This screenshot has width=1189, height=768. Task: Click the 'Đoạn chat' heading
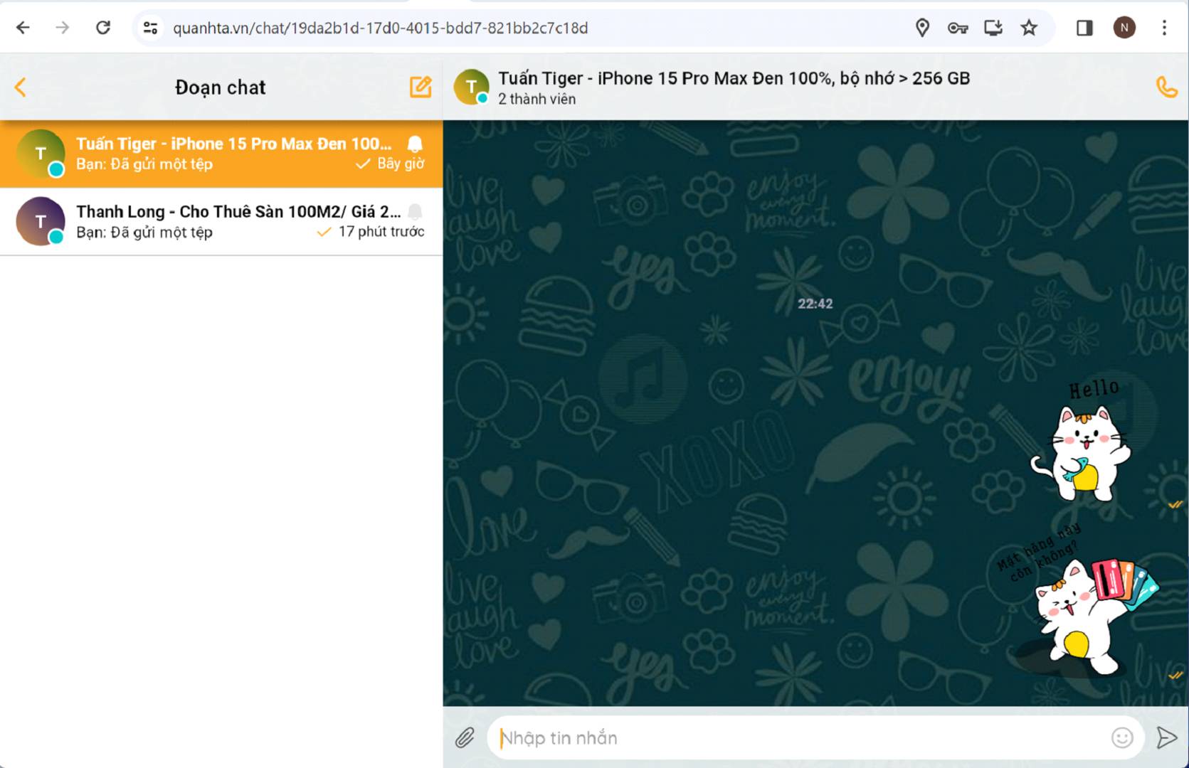(221, 87)
